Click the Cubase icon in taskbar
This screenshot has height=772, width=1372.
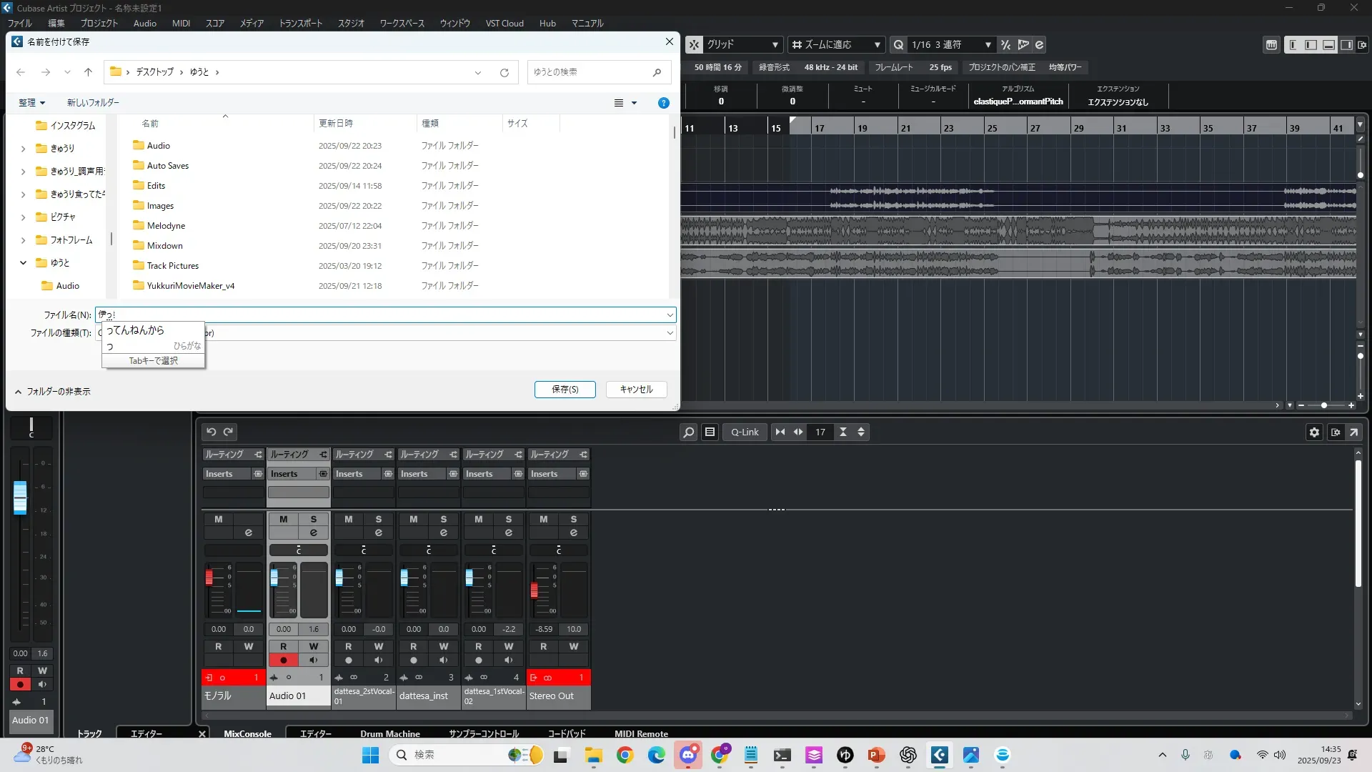(x=939, y=755)
